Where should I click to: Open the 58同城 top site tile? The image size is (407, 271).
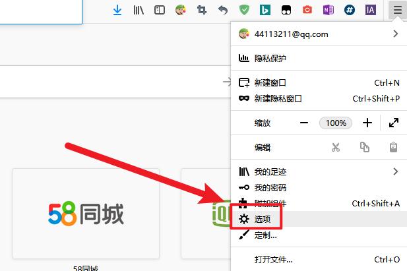click(x=86, y=214)
